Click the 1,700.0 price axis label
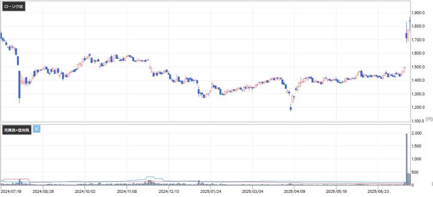Image resolution: width=433 pixels, height=197 pixels. (x=418, y=40)
